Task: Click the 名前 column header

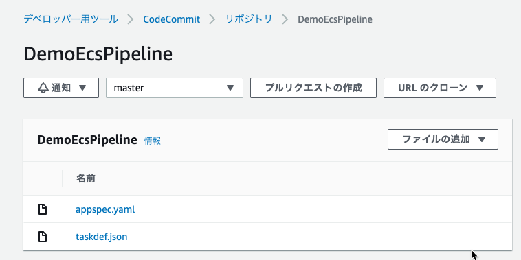Action: [x=86, y=178]
